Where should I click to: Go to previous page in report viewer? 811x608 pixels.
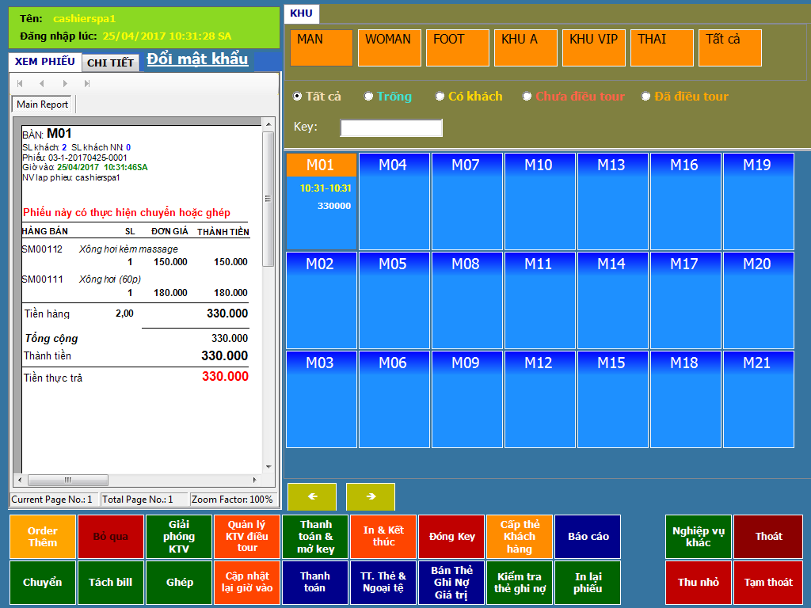(x=42, y=83)
